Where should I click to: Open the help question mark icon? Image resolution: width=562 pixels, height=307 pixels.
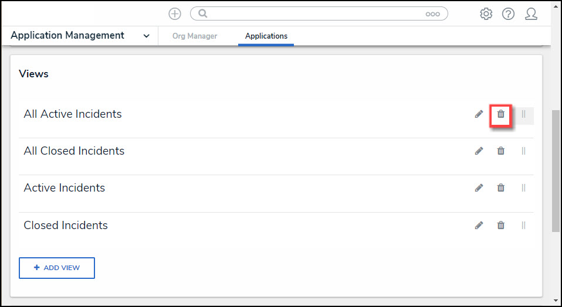(508, 14)
